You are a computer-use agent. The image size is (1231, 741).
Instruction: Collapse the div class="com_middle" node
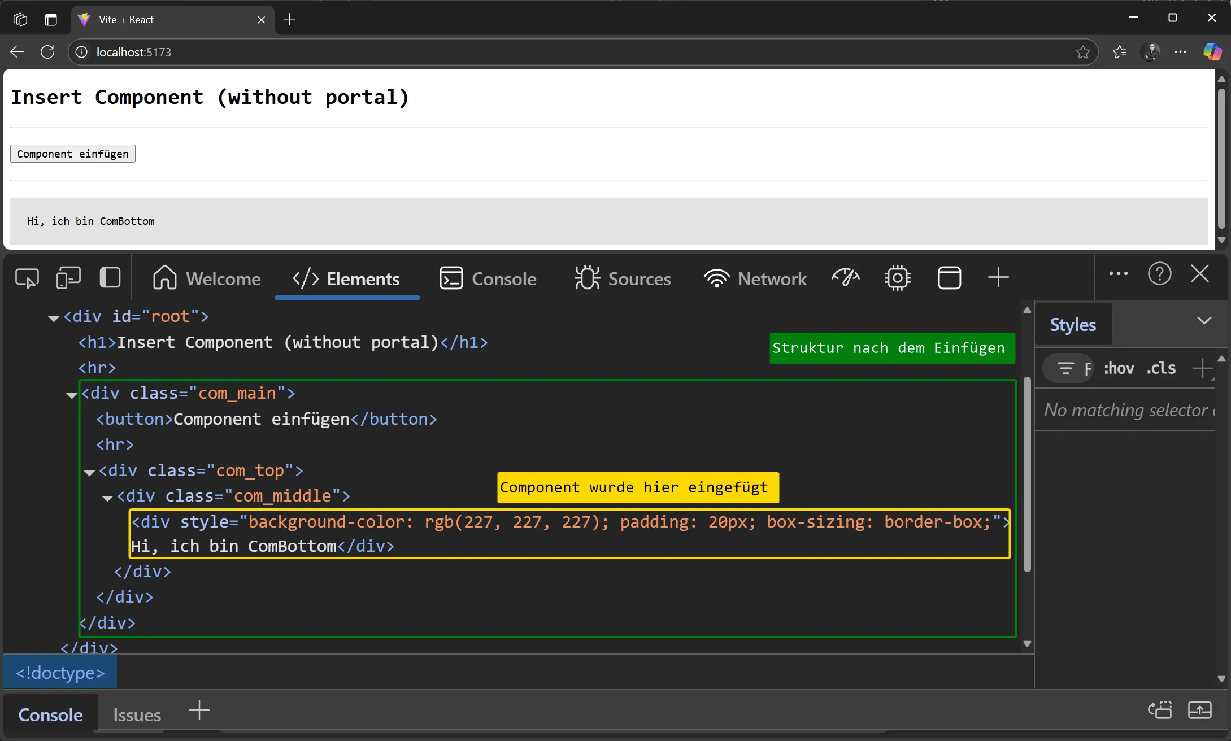coord(107,498)
